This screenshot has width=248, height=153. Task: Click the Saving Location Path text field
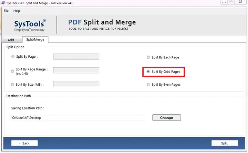[78, 118]
